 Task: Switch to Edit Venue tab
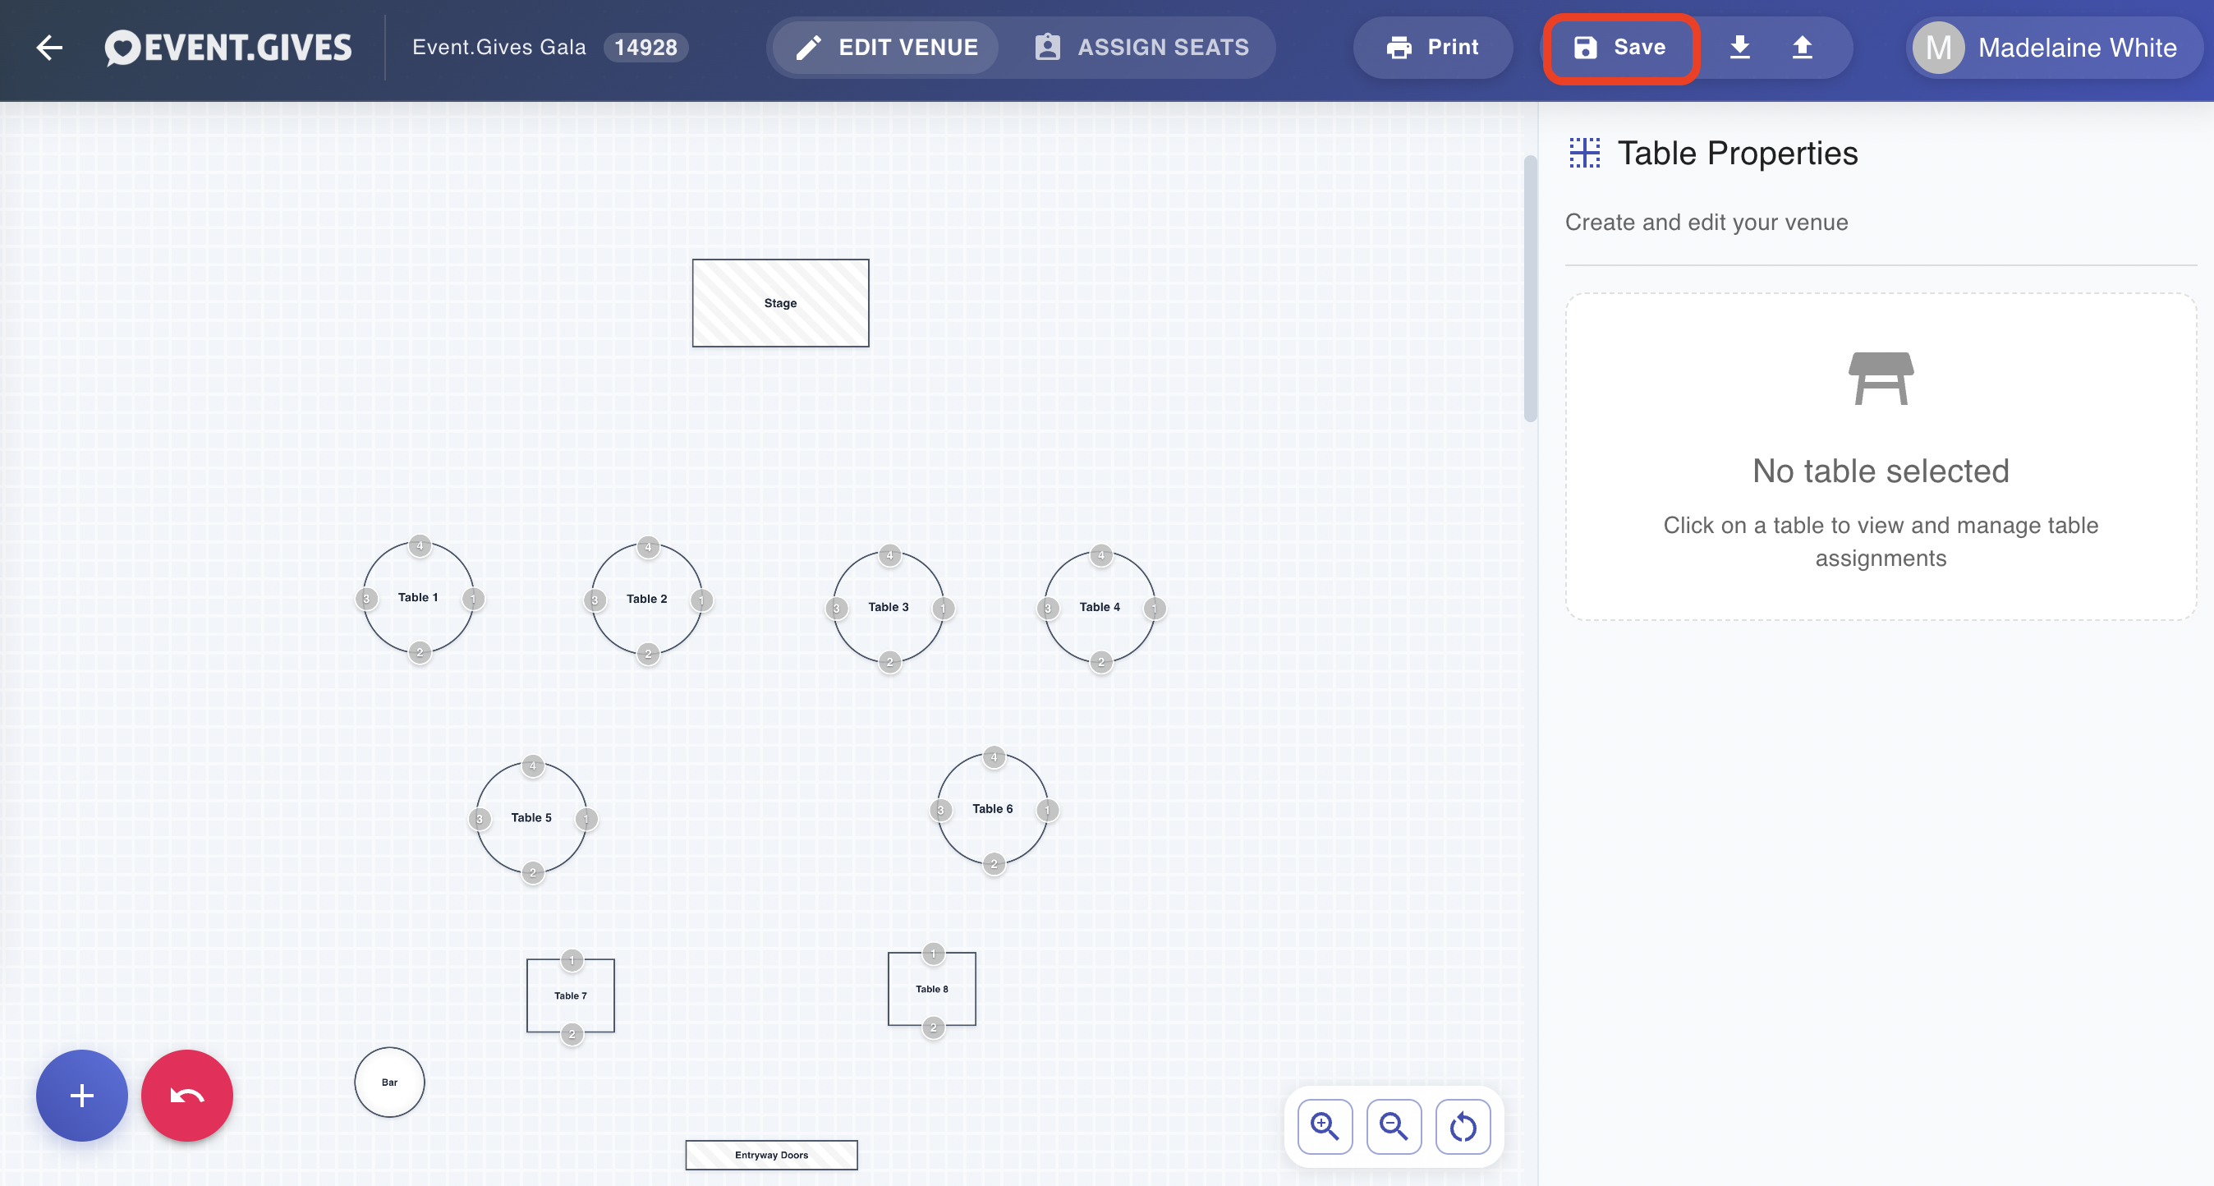[886, 48]
